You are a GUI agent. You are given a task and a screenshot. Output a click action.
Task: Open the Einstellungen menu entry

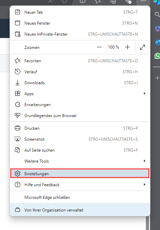point(80,174)
